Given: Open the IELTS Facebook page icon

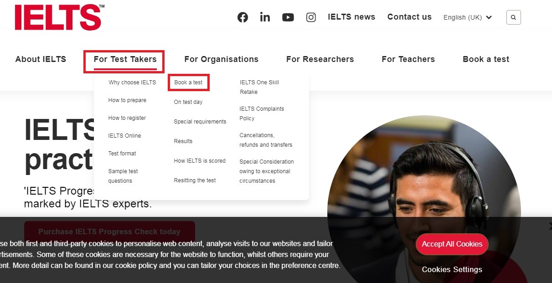Looking at the screenshot, I should (242, 17).
